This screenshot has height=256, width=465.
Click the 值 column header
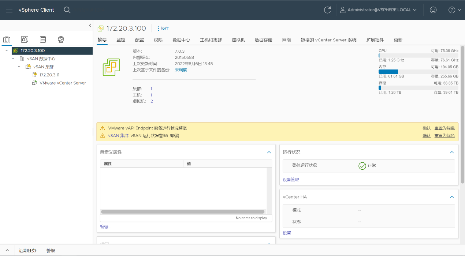point(227,164)
